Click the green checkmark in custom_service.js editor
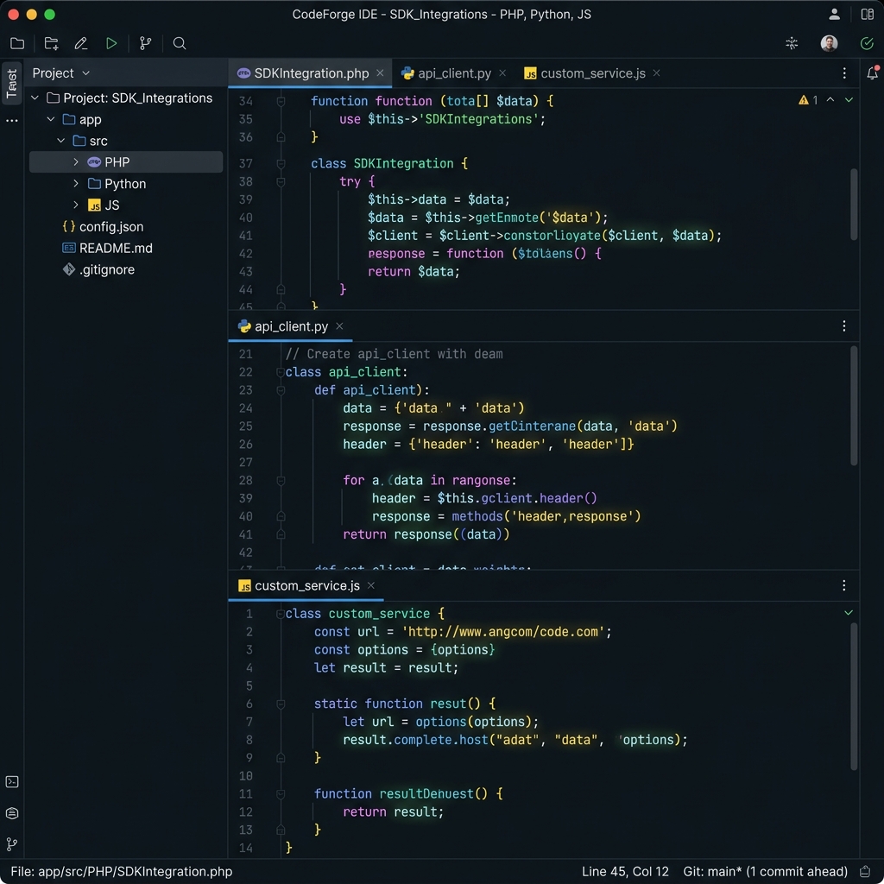 coord(849,612)
